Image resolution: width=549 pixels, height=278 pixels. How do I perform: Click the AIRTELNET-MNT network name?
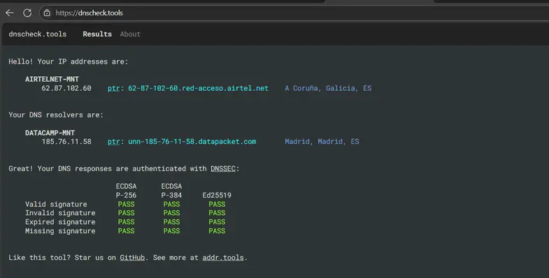coord(52,80)
